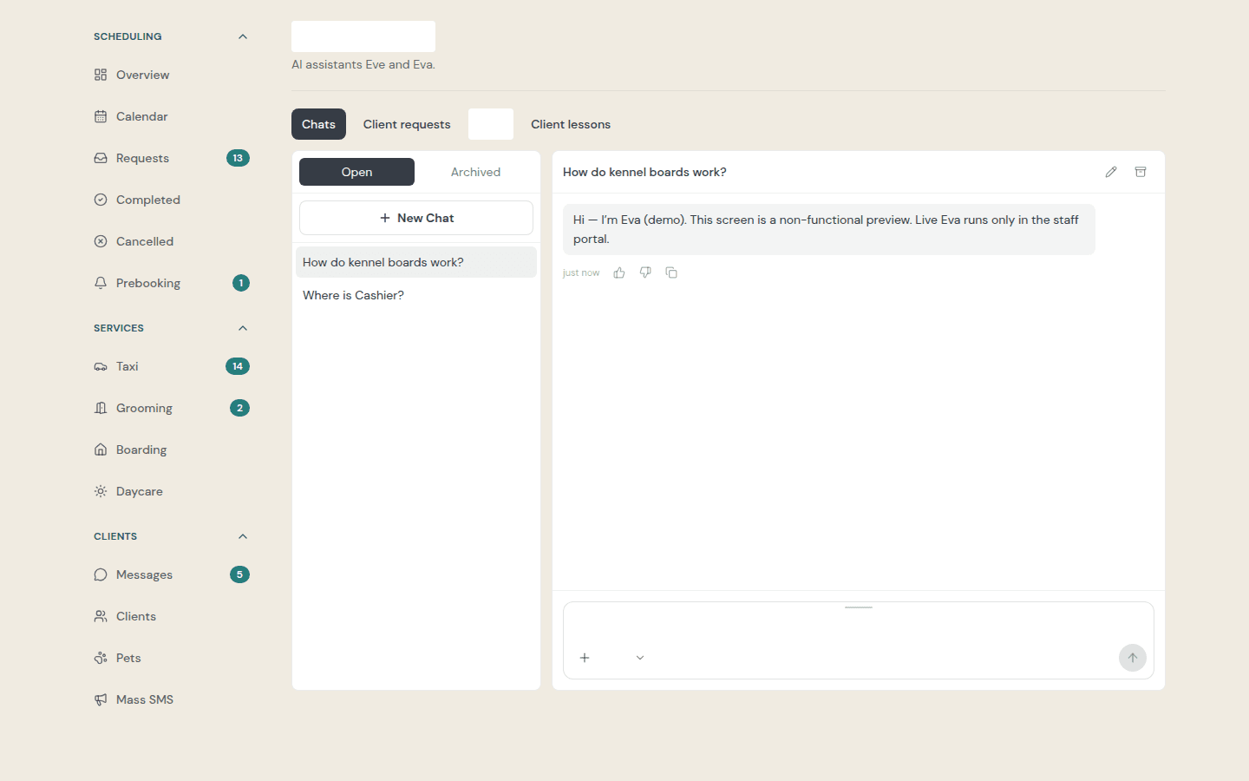Click the plus attach icon in composer
This screenshot has width=1249, height=781.
click(x=585, y=658)
